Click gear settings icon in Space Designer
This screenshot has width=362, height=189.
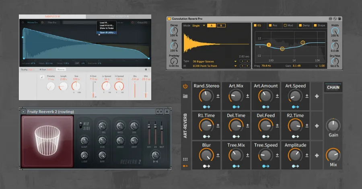tap(146, 70)
